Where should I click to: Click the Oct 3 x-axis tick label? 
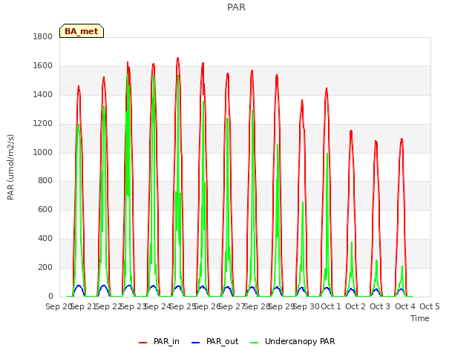pos(380,306)
